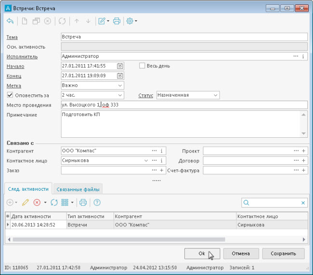Image resolution: width=313 pixels, height=275 pixels.
Task: Uncheck the Оповестить за checkbox
Action: [10, 95]
